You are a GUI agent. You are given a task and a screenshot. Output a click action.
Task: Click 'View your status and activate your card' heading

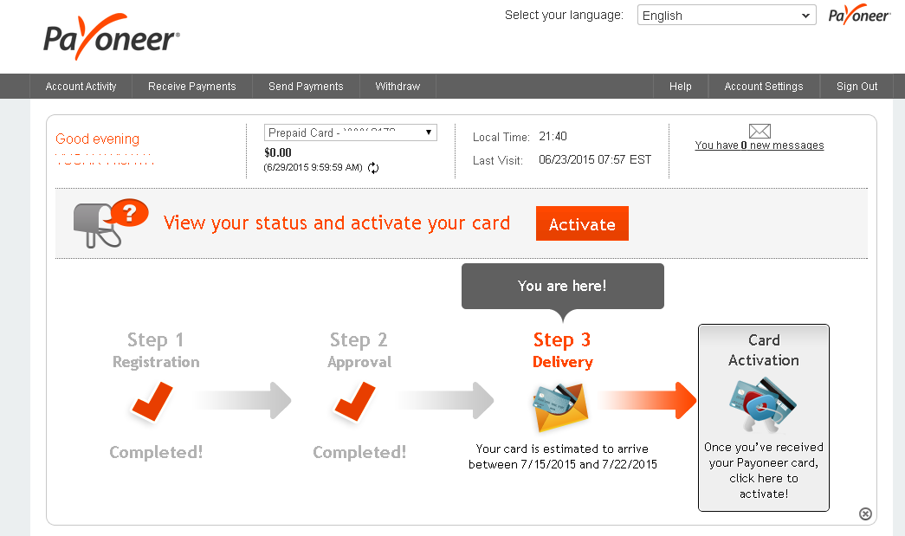(337, 223)
